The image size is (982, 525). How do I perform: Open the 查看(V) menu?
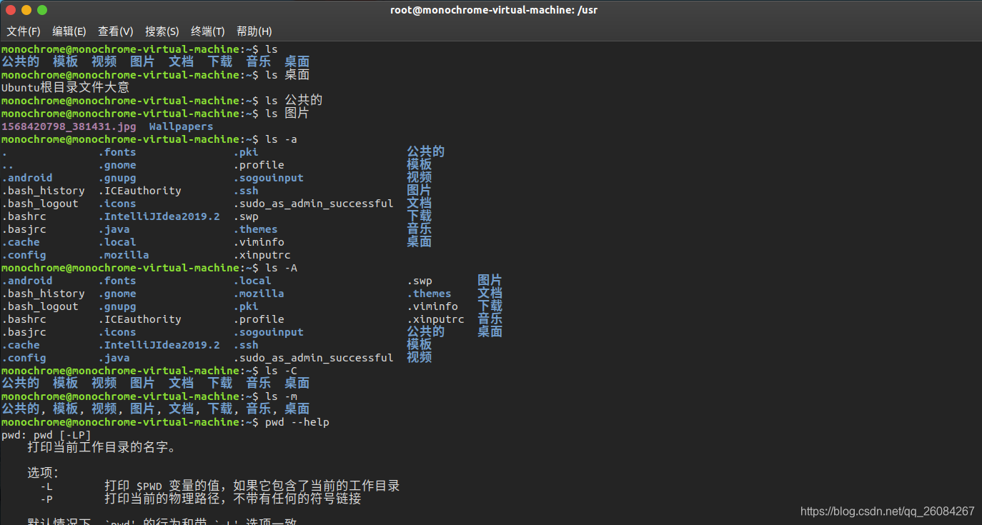coord(116,31)
